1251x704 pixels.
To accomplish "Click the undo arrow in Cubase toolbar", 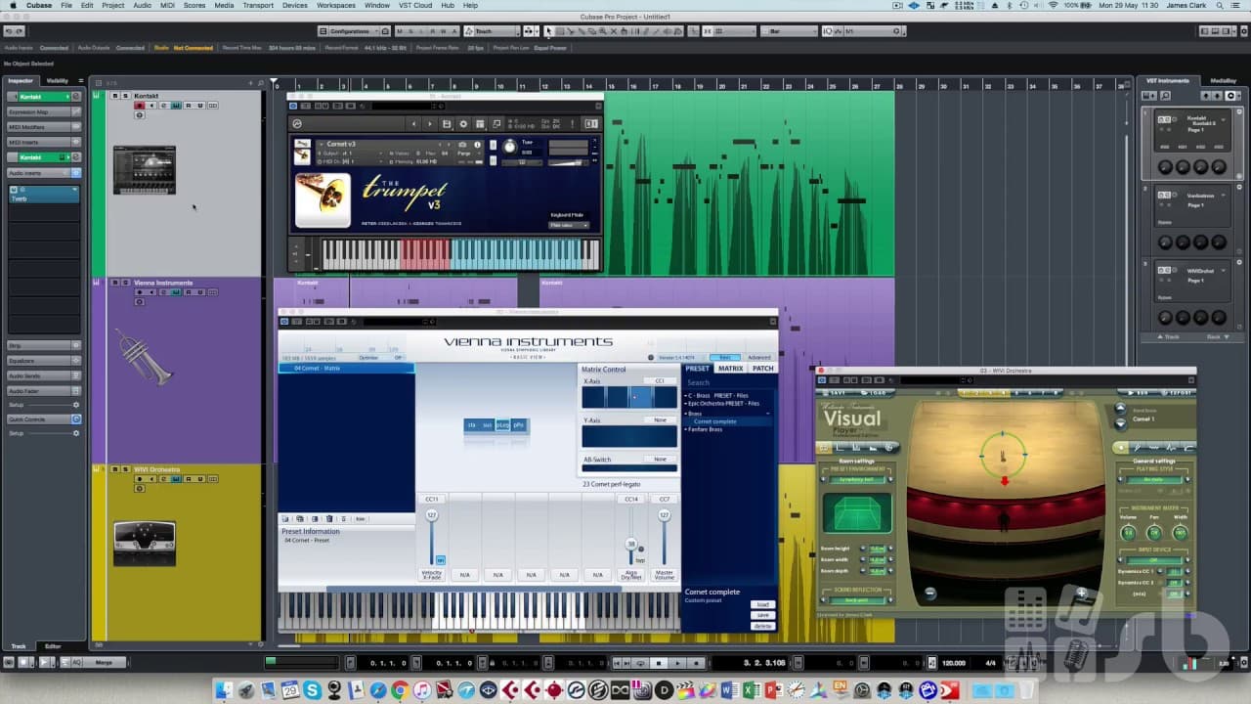I will pos(8,31).
